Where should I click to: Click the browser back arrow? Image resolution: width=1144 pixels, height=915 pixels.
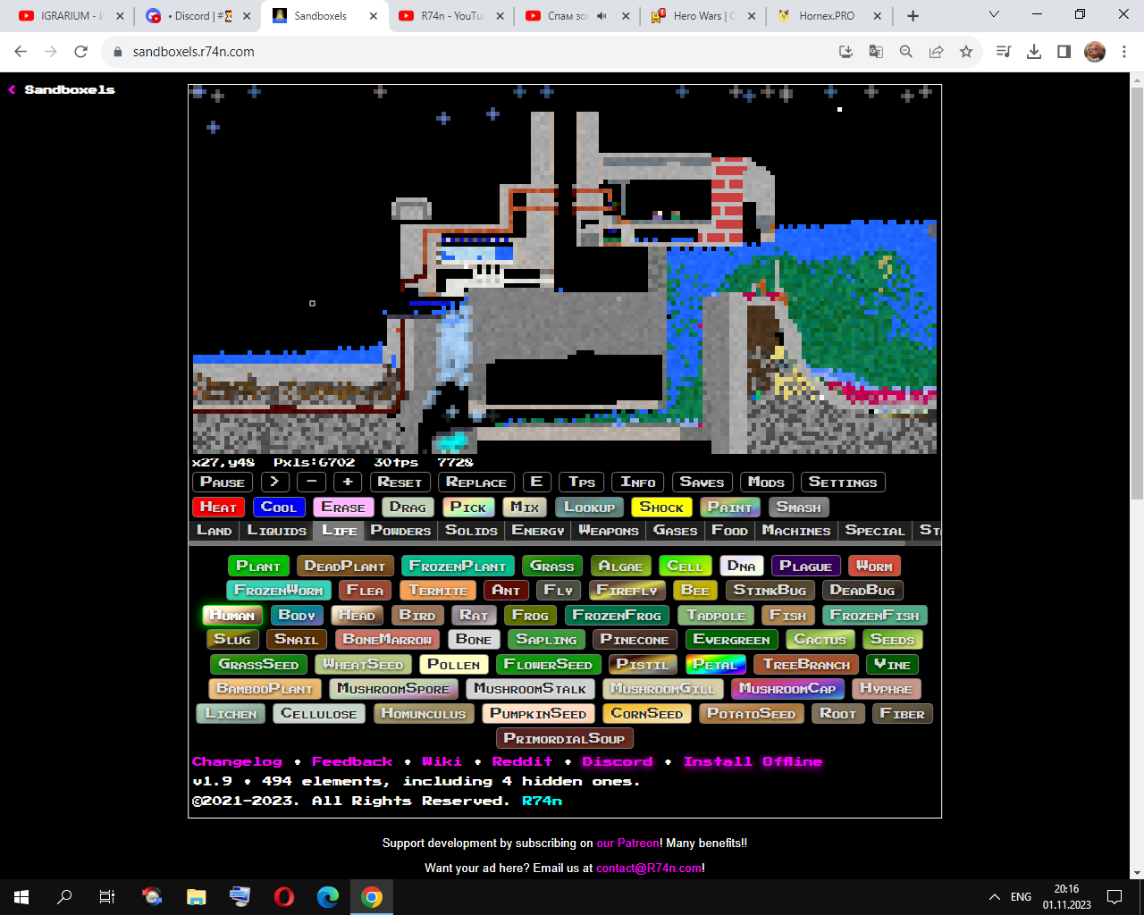[21, 52]
